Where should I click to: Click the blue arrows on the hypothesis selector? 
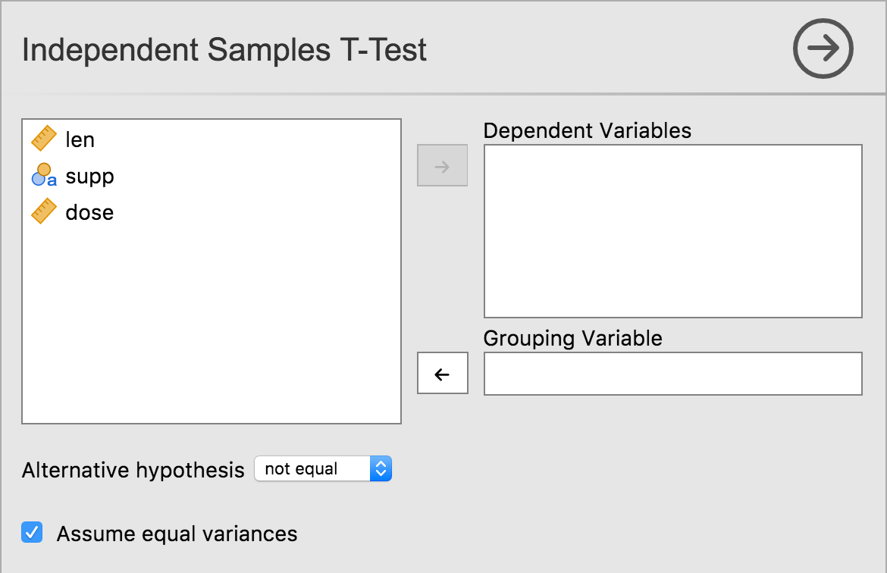coord(381,469)
